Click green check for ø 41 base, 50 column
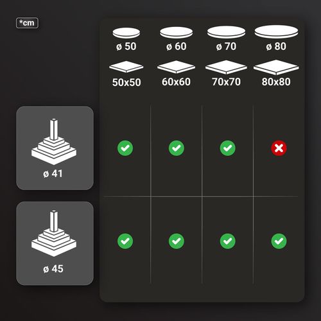Screen dimensions: 321x321 click(125, 148)
